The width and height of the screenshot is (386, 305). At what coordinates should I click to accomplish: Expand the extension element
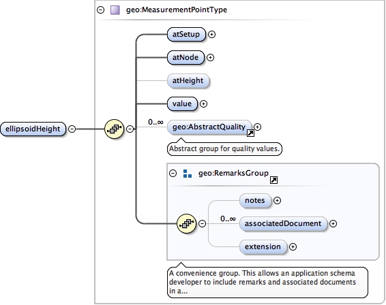293,246
